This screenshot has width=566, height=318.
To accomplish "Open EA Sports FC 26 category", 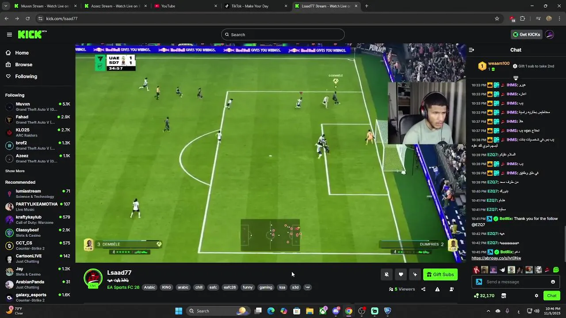I will 123,288.
